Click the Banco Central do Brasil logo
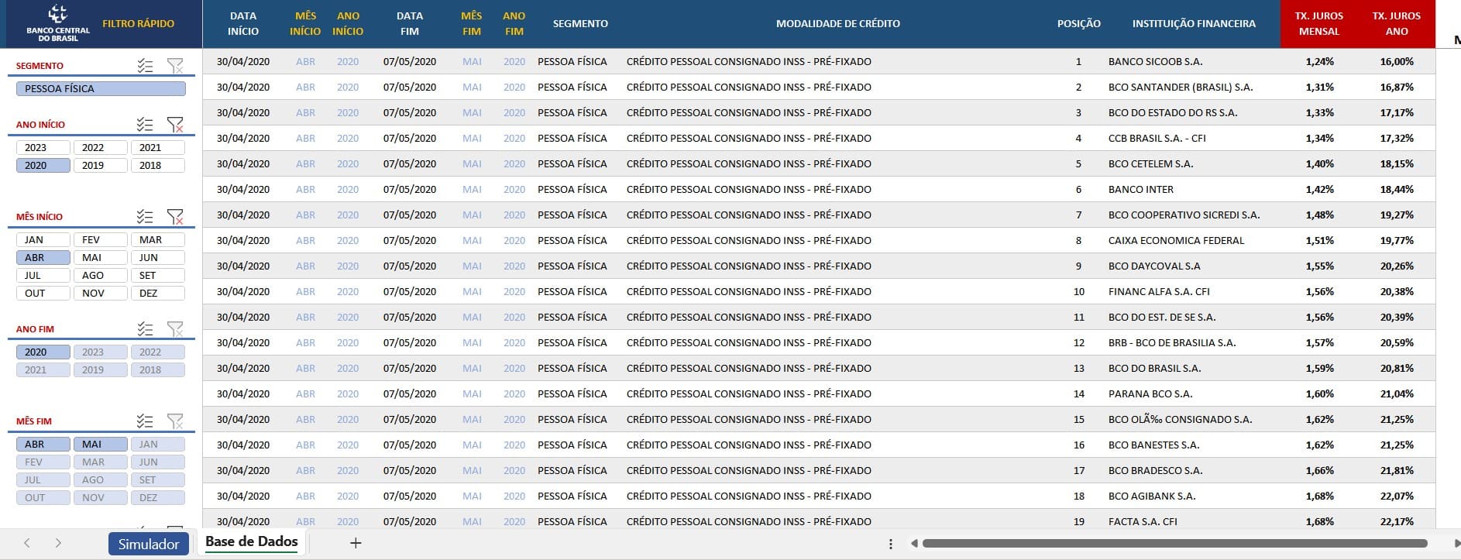This screenshot has height=560, width=1461. [58, 23]
